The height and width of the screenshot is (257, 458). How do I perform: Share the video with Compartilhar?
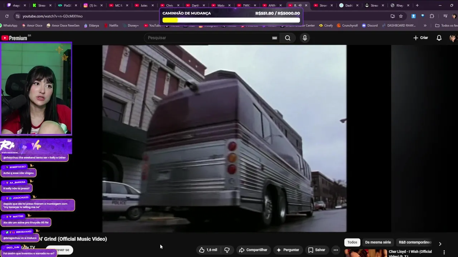pos(253,250)
